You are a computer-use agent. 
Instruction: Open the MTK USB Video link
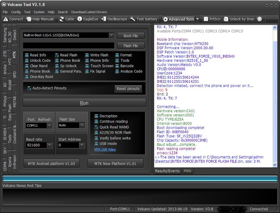click(105, 150)
